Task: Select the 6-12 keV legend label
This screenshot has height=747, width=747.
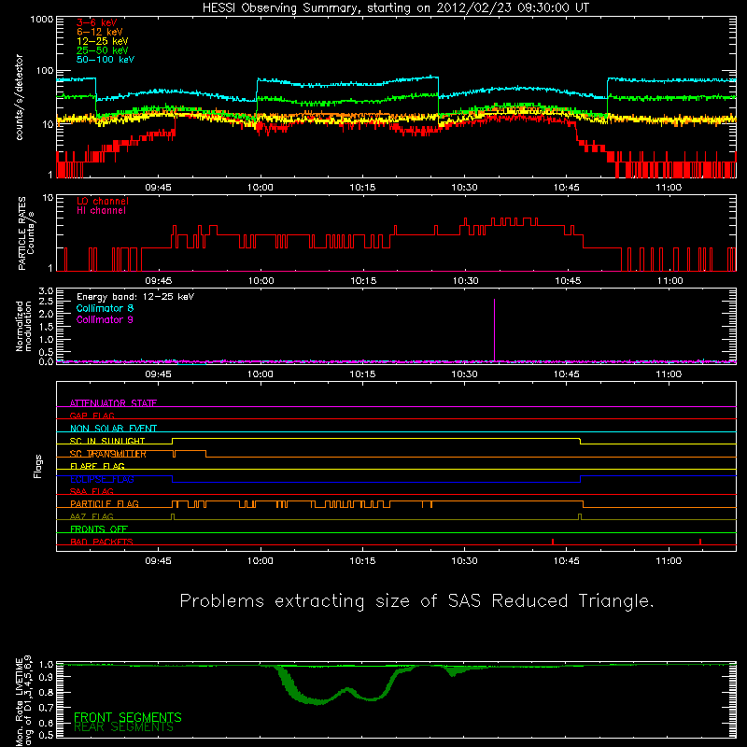Action: pyautogui.click(x=100, y=32)
